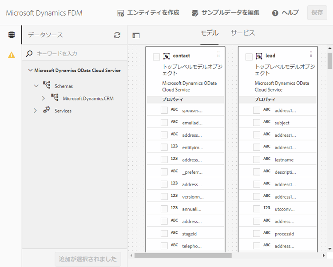Click ABC type icon for lead subject

[267, 122]
